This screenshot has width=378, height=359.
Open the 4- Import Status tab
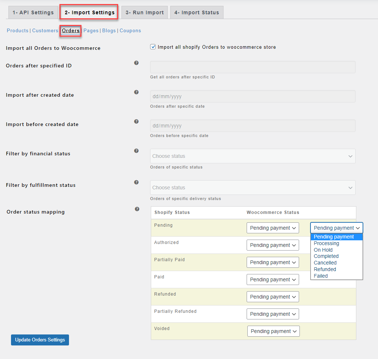(197, 12)
